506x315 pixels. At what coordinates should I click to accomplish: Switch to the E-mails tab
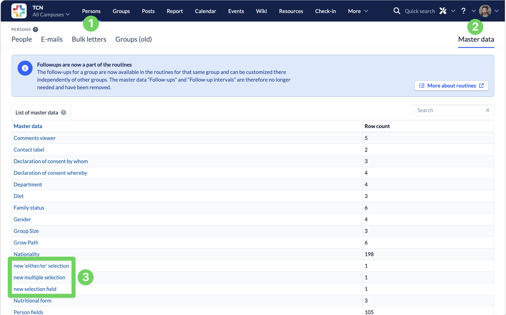52,39
